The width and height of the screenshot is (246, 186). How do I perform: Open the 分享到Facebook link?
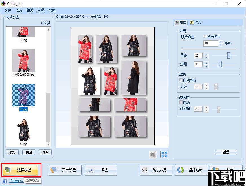click(x=16, y=181)
